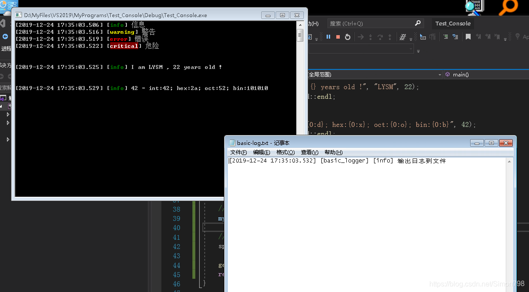Screen dimensions: 529x292
Task: Click the Step Over icon
Action: pyautogui.click(x=380, y=37)
